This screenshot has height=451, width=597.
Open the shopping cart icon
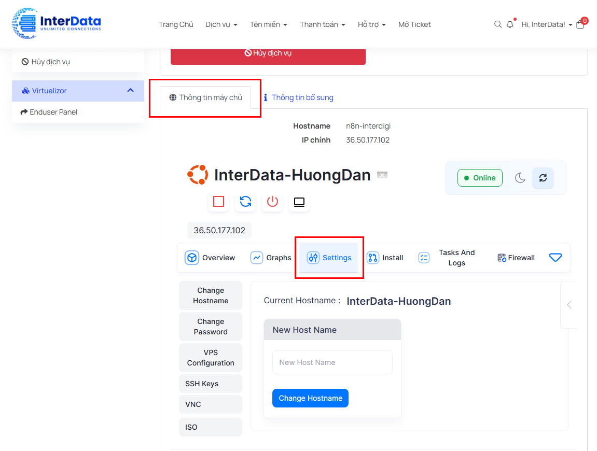pos(580,24)
